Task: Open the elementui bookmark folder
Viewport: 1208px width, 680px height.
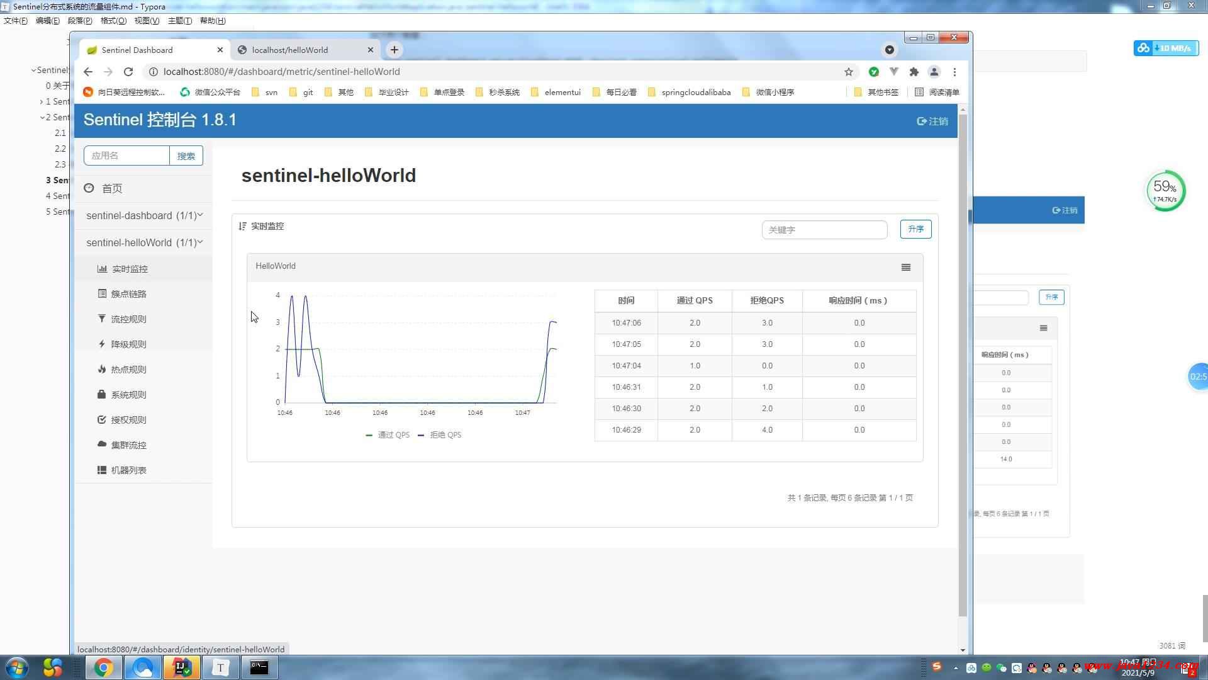Action: (556, 92)
